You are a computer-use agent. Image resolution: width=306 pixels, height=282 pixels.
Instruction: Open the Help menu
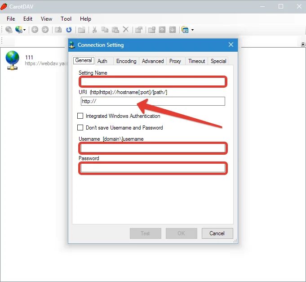point(85,19)
